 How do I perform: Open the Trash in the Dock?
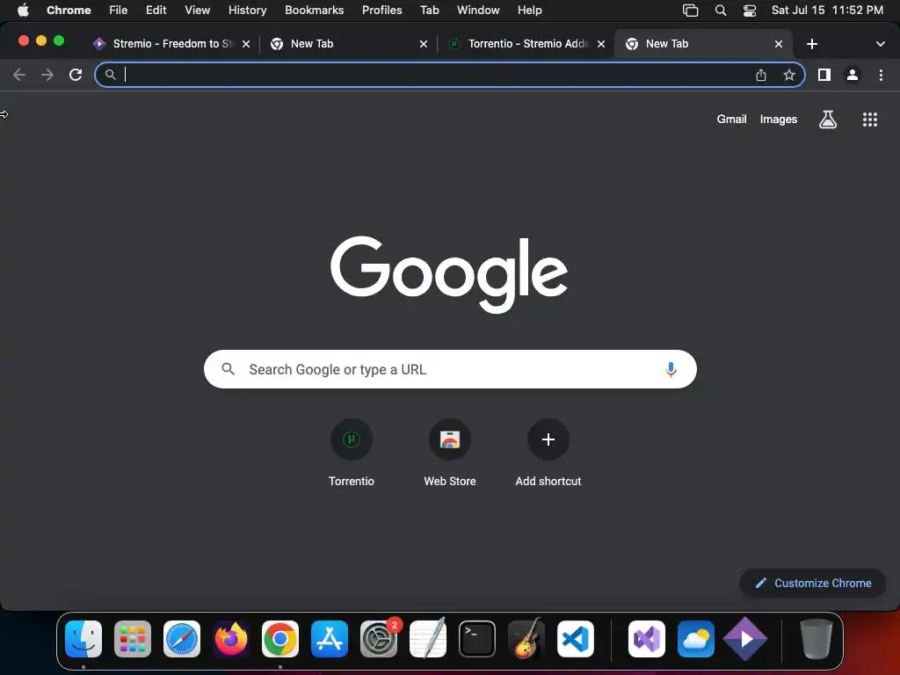[x=817, y=639]
